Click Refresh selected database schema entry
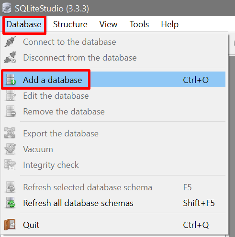Screen dimensions: 235x237 [113, 187]
